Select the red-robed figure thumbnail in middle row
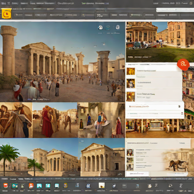Screen dimensions: 194x194 click(55, 120)
